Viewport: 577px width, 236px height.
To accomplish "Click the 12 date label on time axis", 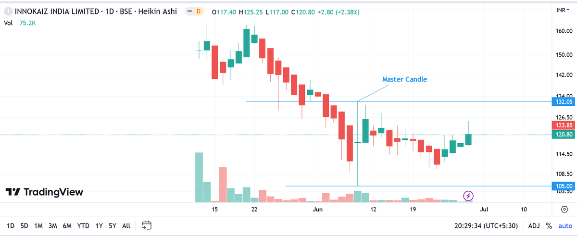I will (x=373, y=210).
